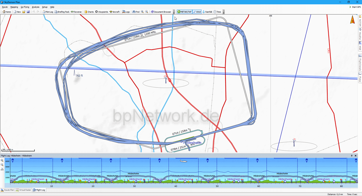The width and height of the screenshot is (362, 196).
Task: Open the Mapping menu
Action: pyautogui.click(x=14, y=7)
